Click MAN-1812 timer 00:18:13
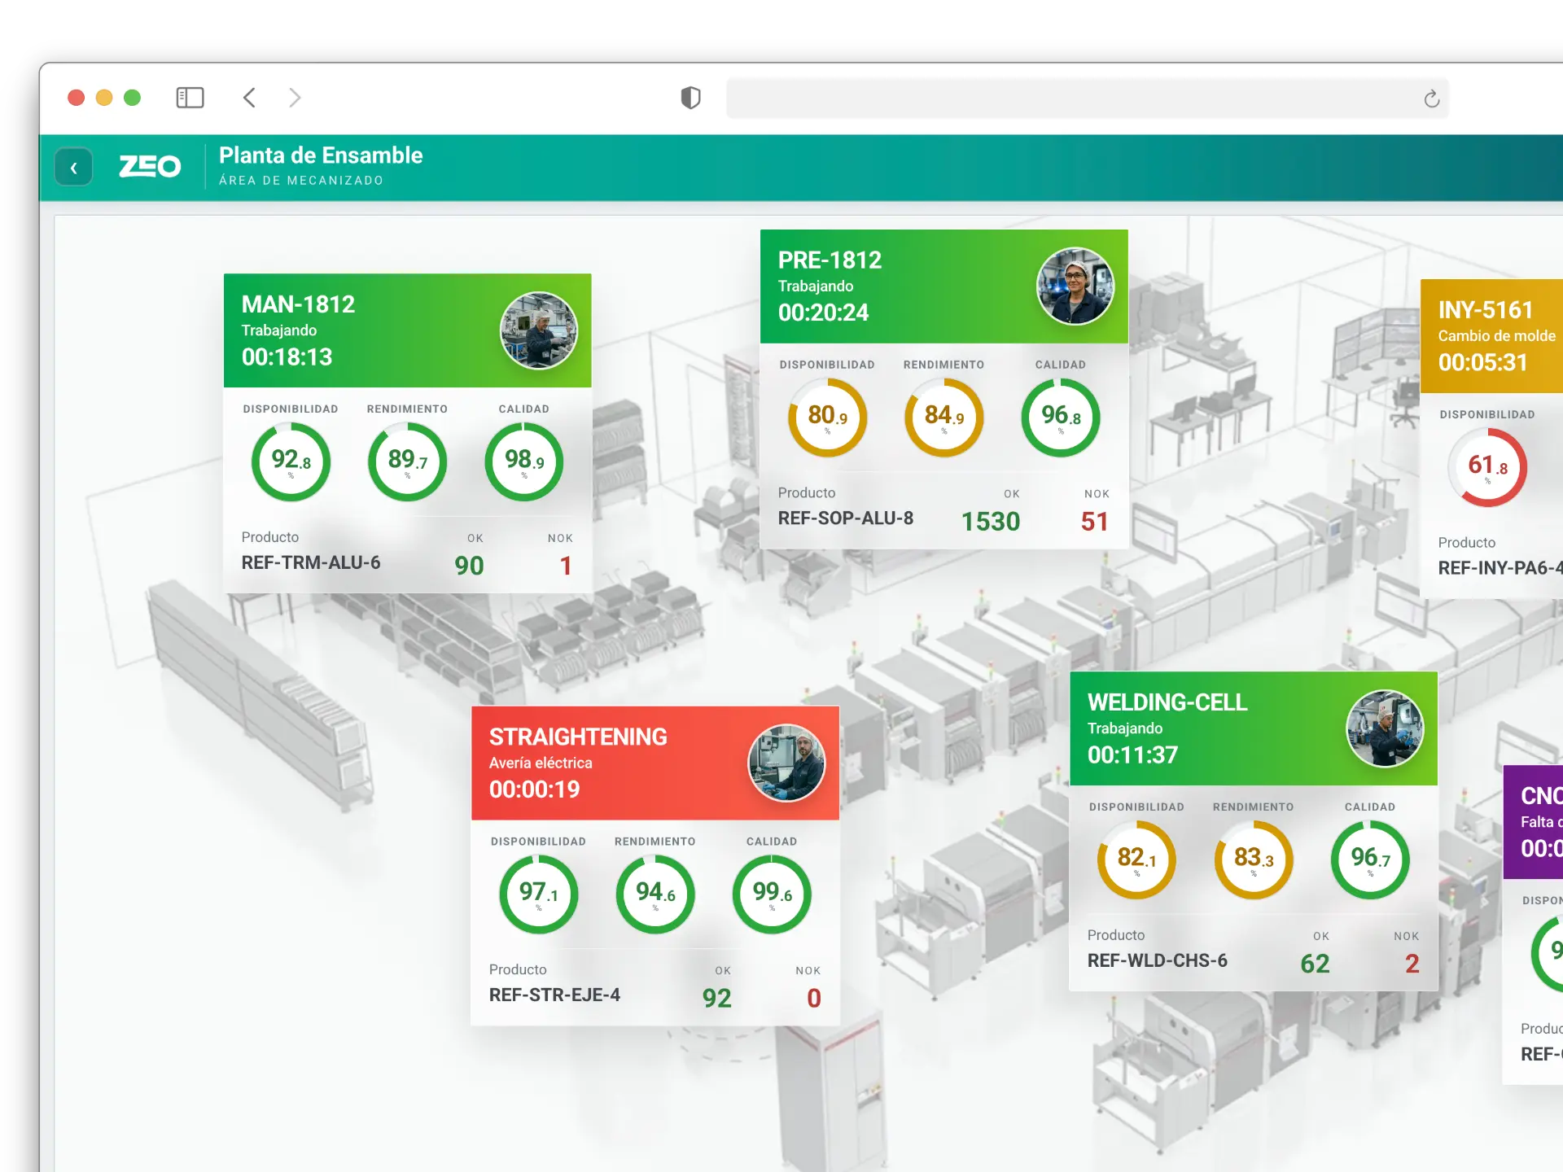Viewport: 1563px width, 1172px height. (x=287, y=357)
